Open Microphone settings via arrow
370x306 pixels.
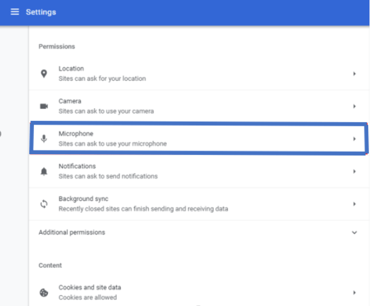tap(354, 139)
